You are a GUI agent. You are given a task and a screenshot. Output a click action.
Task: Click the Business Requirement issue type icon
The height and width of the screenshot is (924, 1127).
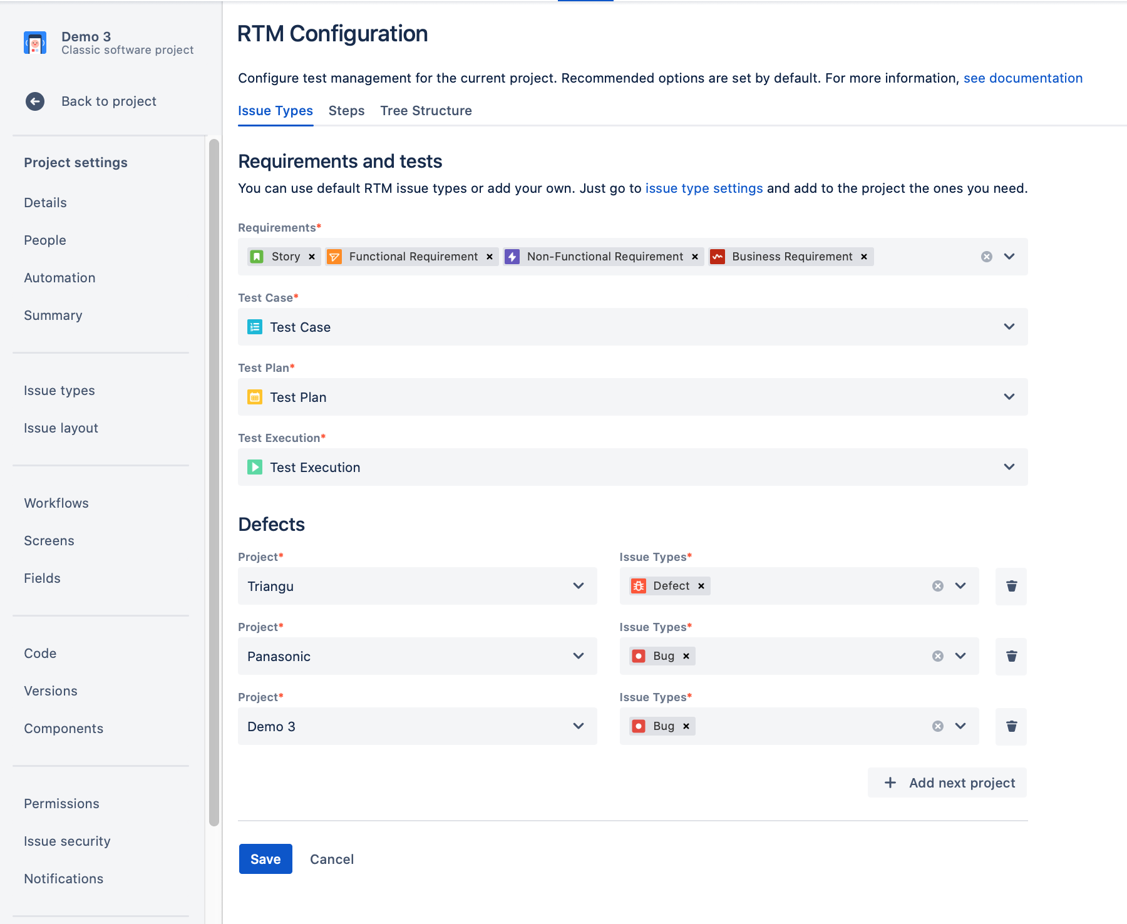pos(718,256)
